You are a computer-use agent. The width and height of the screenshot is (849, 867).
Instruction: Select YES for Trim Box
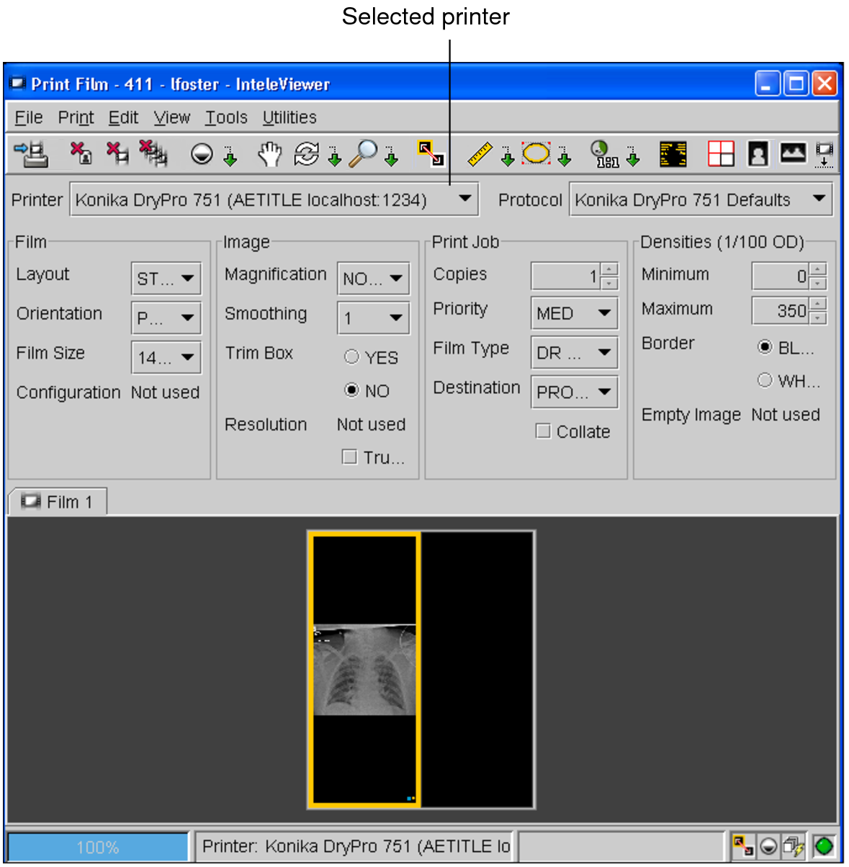click(352, 357)
